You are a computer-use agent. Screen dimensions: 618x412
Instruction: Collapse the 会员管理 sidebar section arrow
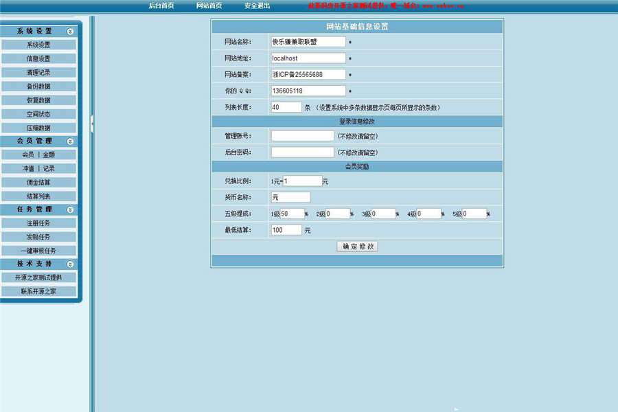click(x=70, y=141)
